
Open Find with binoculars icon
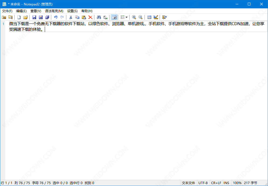coord(99,17)
